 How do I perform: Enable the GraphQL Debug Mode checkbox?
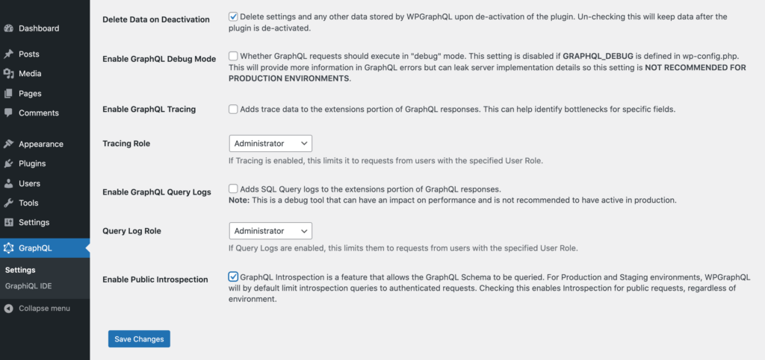tap(233, 56)
